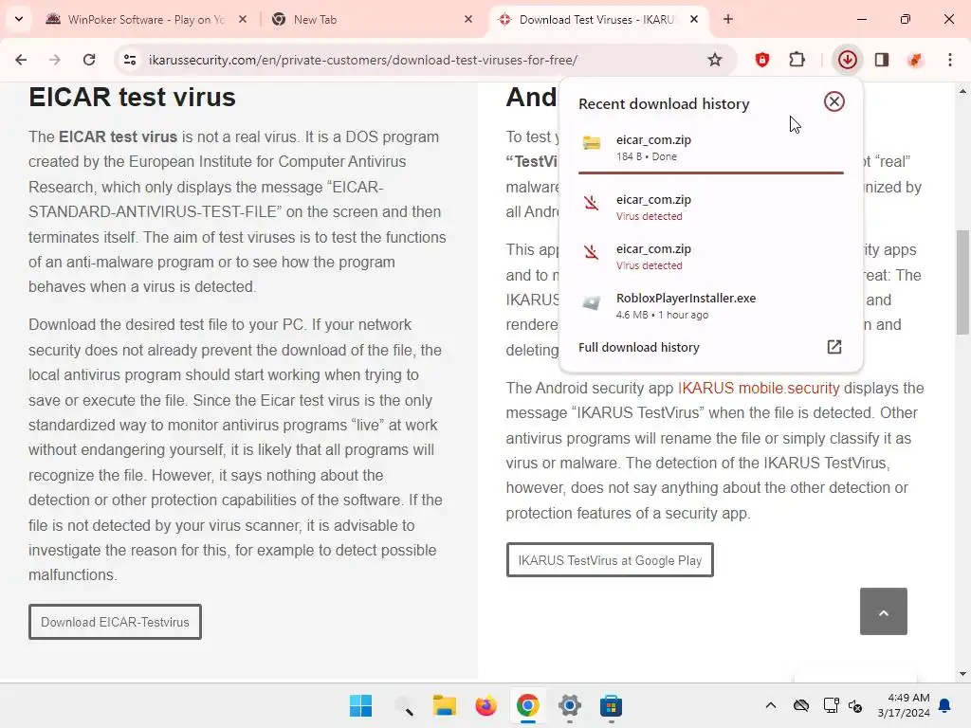Open the network tray icon

831,705
